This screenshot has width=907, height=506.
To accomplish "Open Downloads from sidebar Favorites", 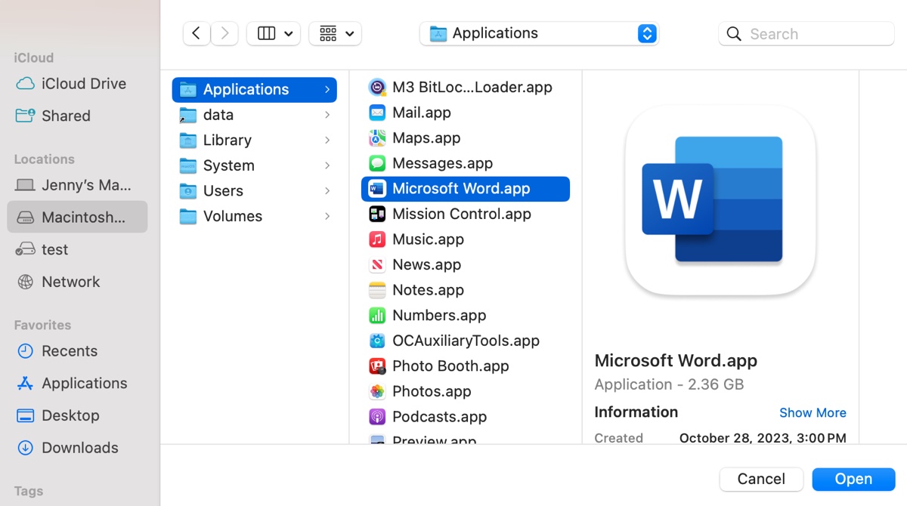I will point(79,448).
